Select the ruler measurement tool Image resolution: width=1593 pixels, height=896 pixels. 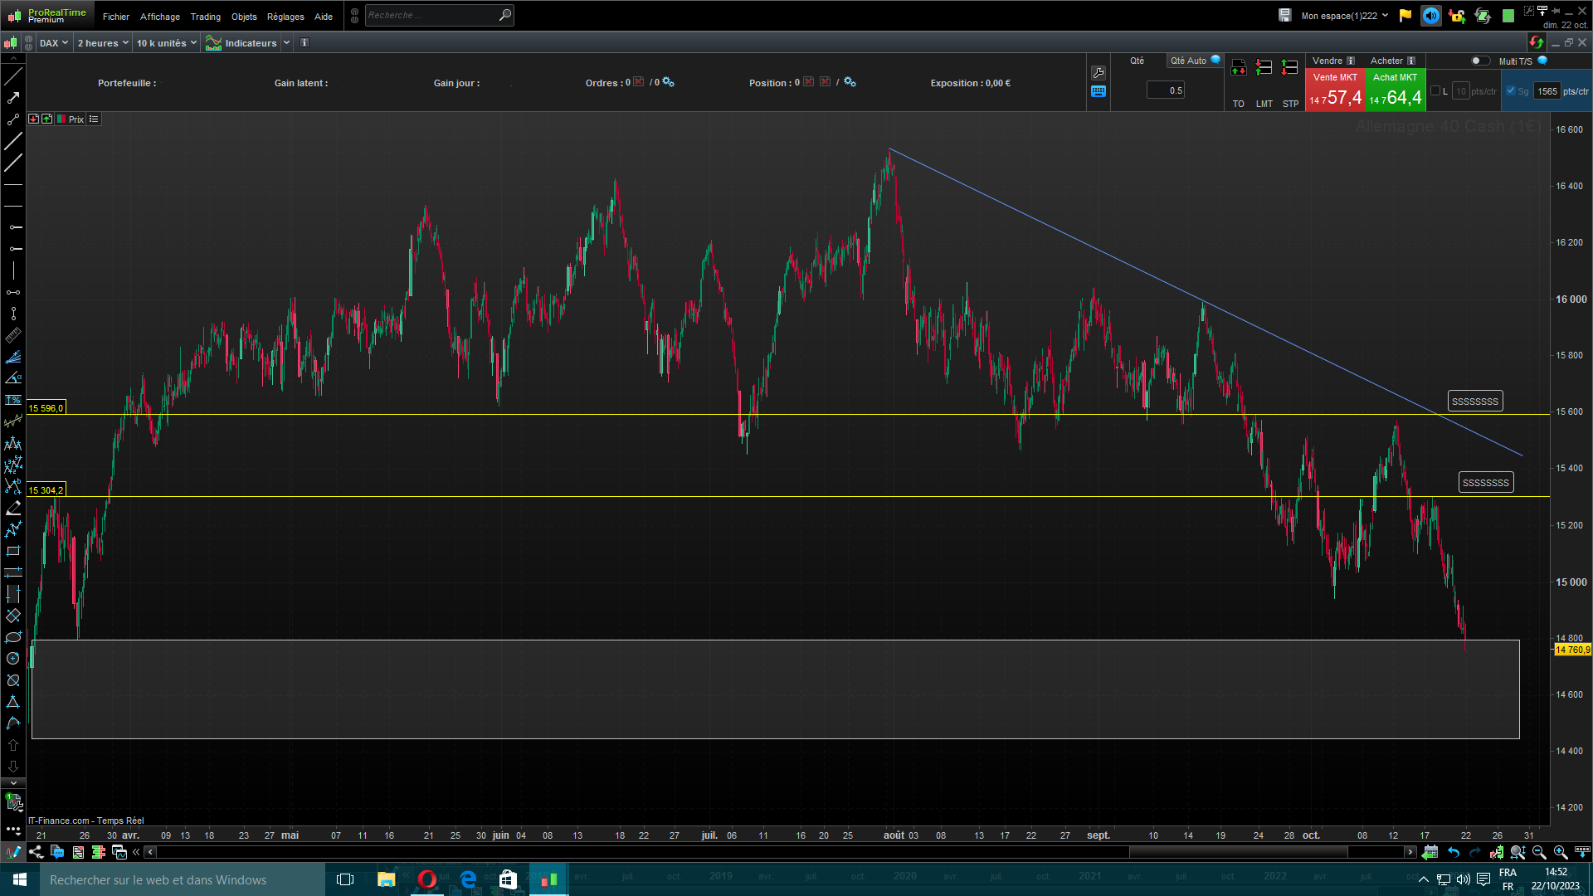13,335
